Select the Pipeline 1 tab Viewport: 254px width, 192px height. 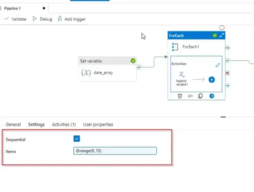pos(12,8)
